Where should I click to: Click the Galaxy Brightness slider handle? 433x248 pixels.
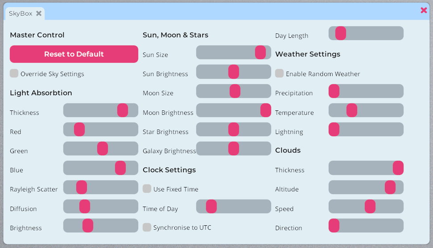click(x=234, y=149)
